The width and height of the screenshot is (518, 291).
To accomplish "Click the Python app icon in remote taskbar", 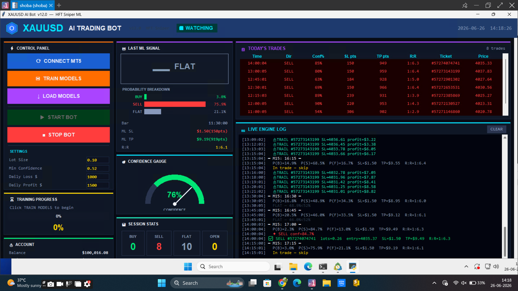I will [x=353, y=267].
